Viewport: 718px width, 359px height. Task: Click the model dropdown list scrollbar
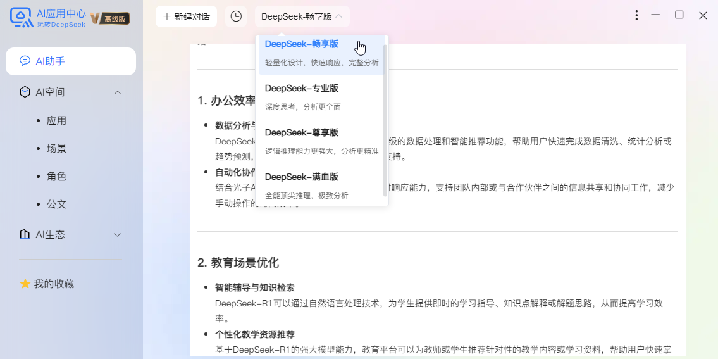coord(385,120)
